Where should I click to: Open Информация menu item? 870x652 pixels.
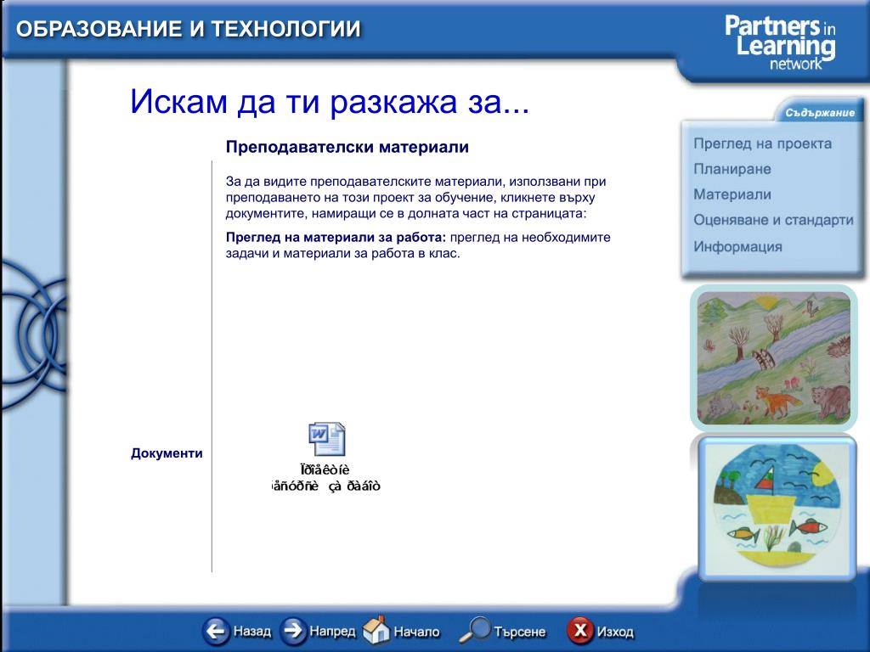[737, 247]
